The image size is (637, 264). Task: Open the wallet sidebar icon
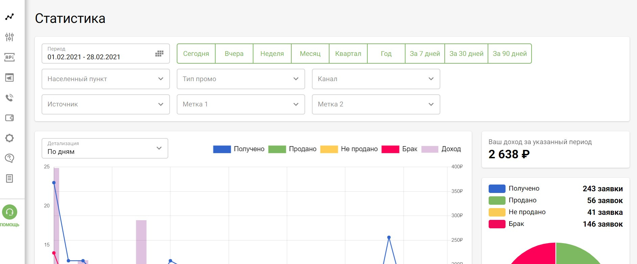tap(9, 118)
